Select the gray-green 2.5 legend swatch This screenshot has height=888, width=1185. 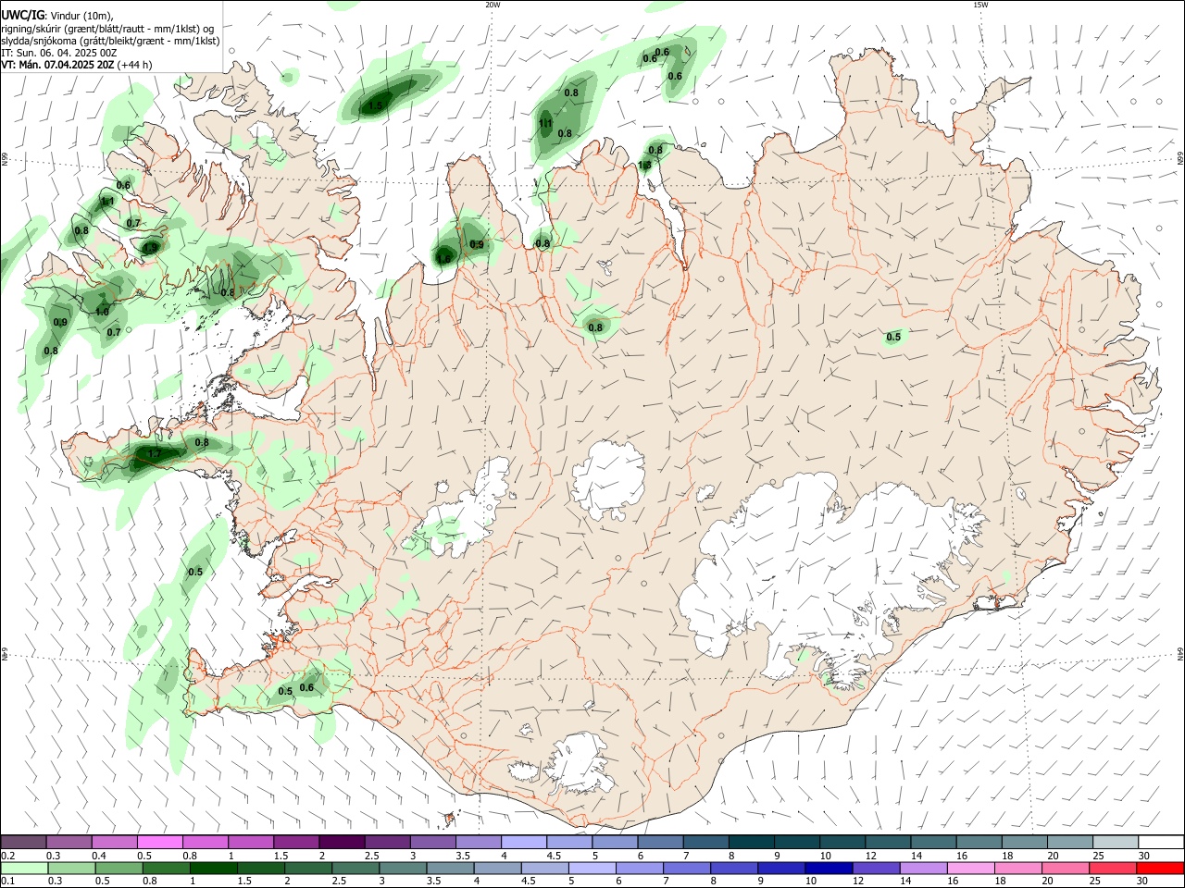pyautogui.click(x=355, y=868)
